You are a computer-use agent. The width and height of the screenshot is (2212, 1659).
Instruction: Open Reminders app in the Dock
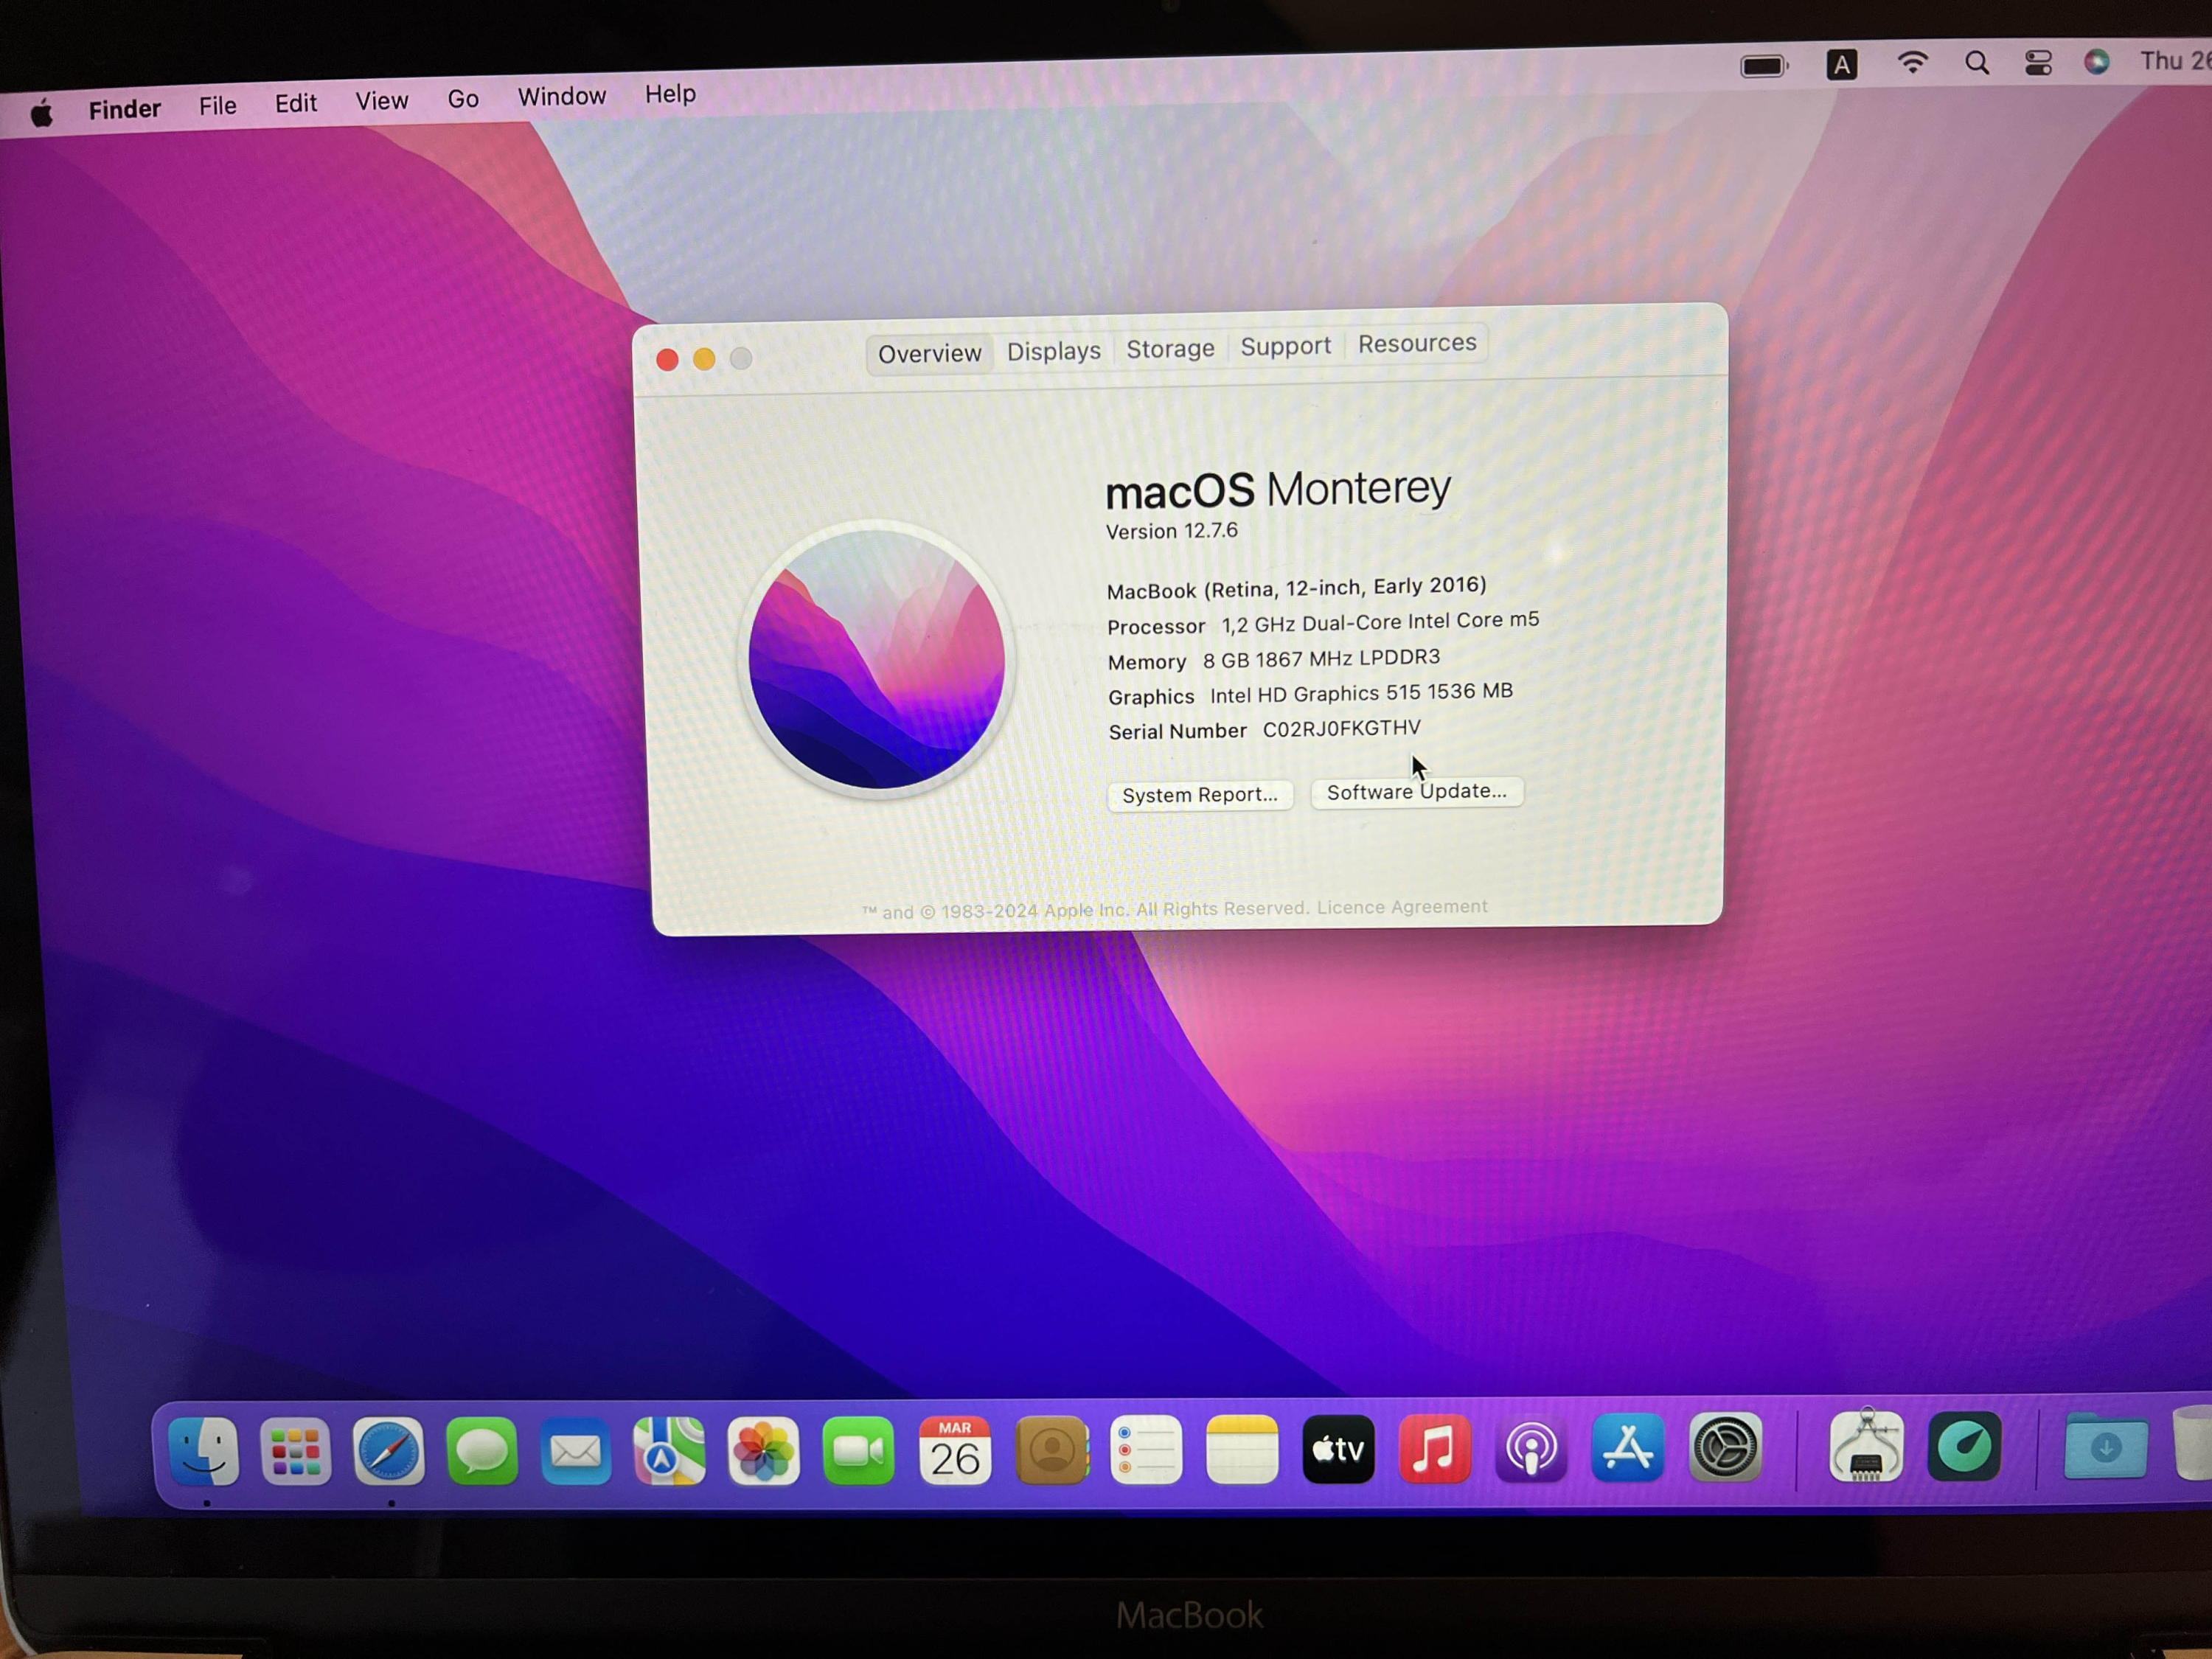pyautogui.click(x=1146, y=1450)
